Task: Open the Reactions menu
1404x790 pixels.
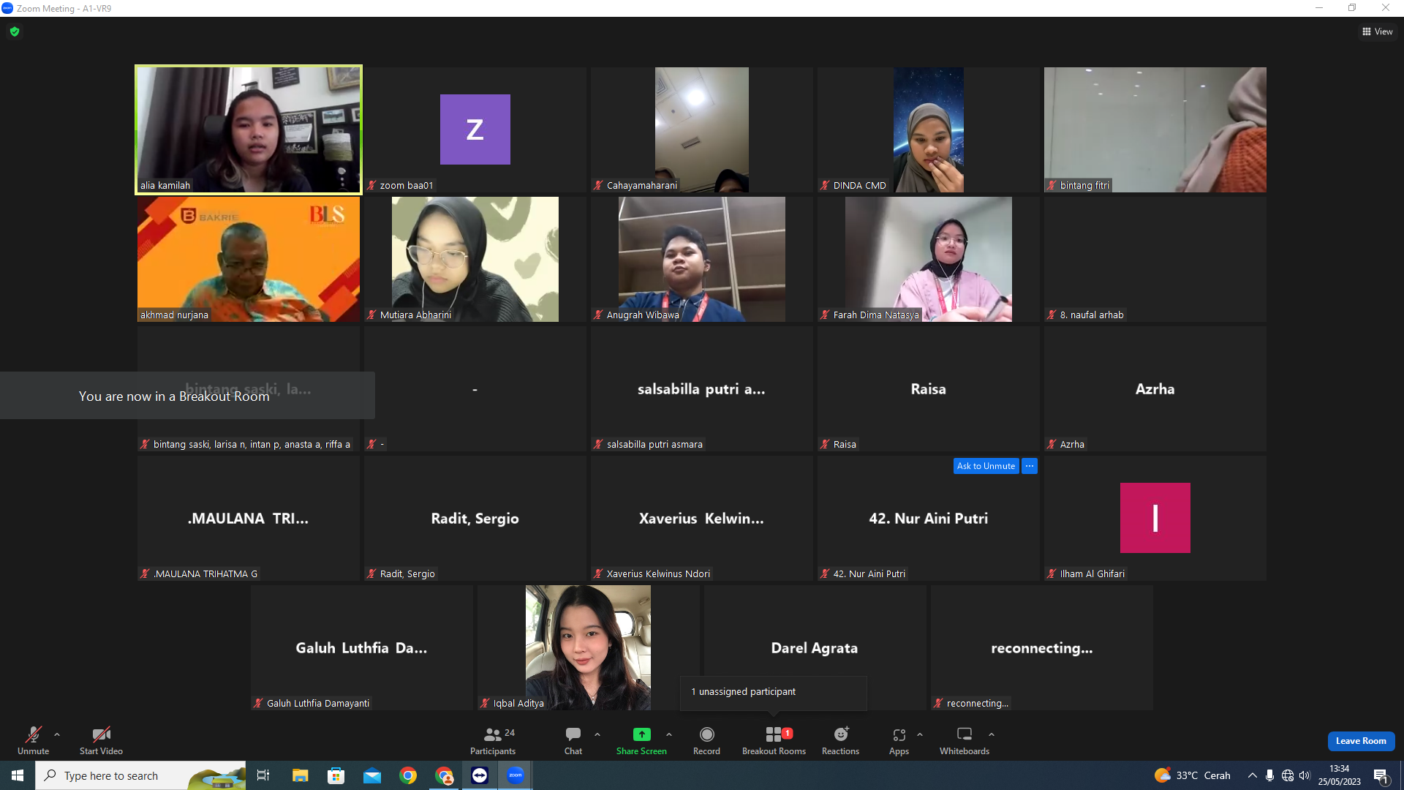Action: pos(840,740)
